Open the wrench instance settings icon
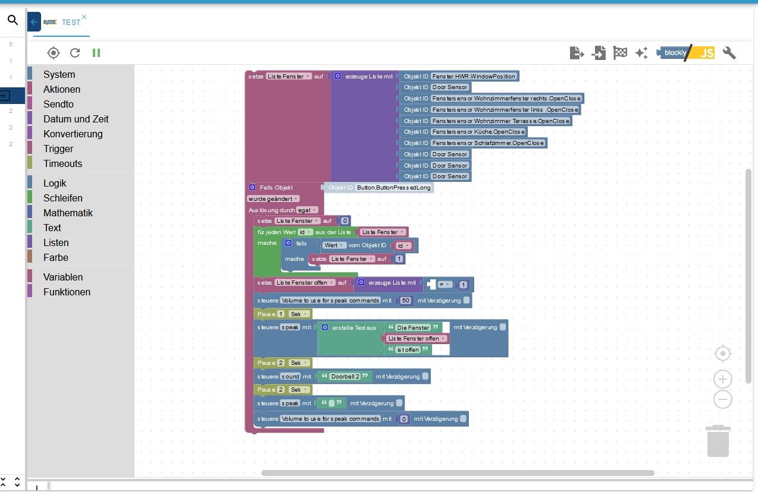The width and height of the screenshot is (758, 495). (729, 53)
